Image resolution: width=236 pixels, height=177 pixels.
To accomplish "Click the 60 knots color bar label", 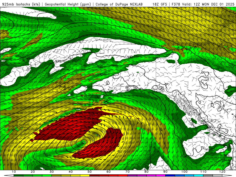I will (109, 172).
